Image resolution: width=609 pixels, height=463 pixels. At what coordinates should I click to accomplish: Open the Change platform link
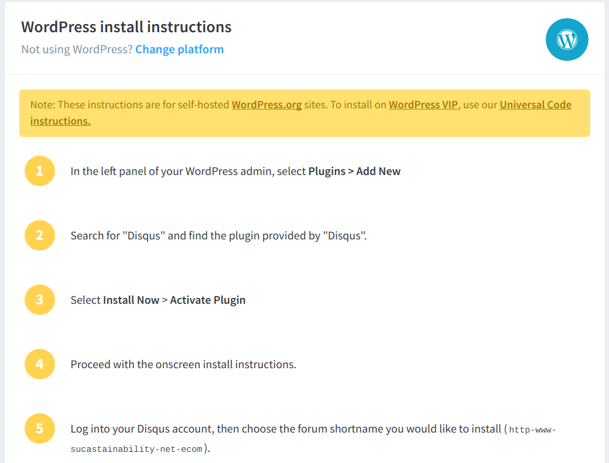coord(179,49)
